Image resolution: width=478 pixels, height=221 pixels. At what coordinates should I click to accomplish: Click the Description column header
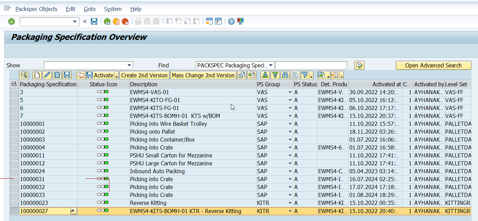[x=193, y=84]
